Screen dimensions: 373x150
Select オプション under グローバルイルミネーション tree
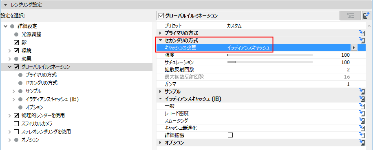click(34, 107)
